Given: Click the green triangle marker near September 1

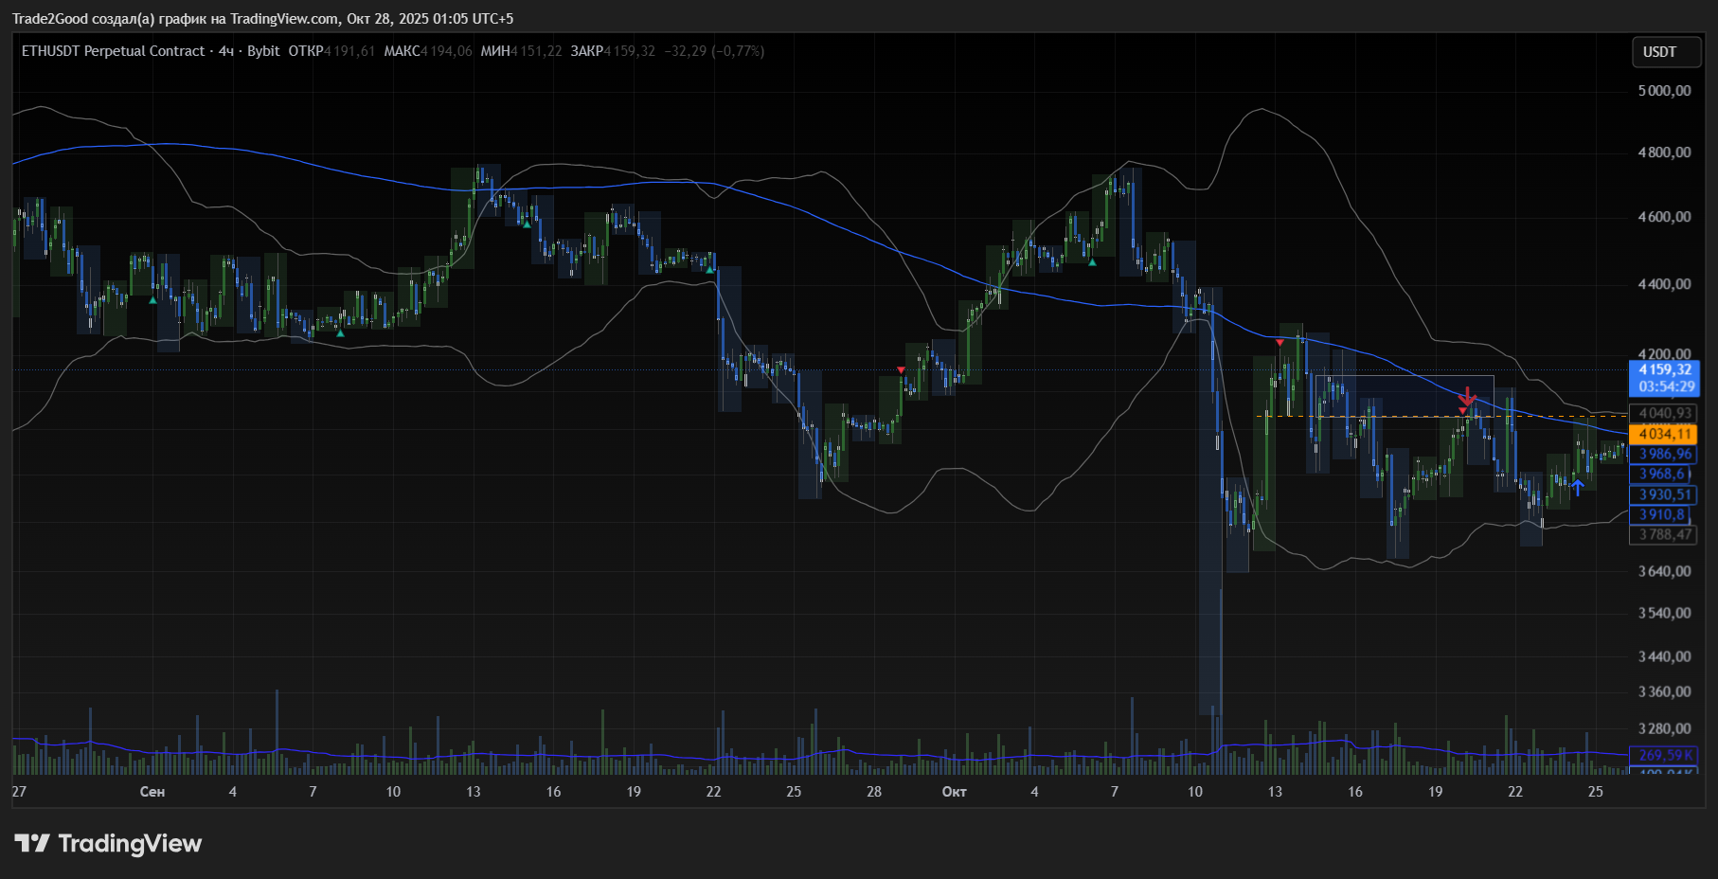Looking at the screenshot, I should (x=152, y=300).
